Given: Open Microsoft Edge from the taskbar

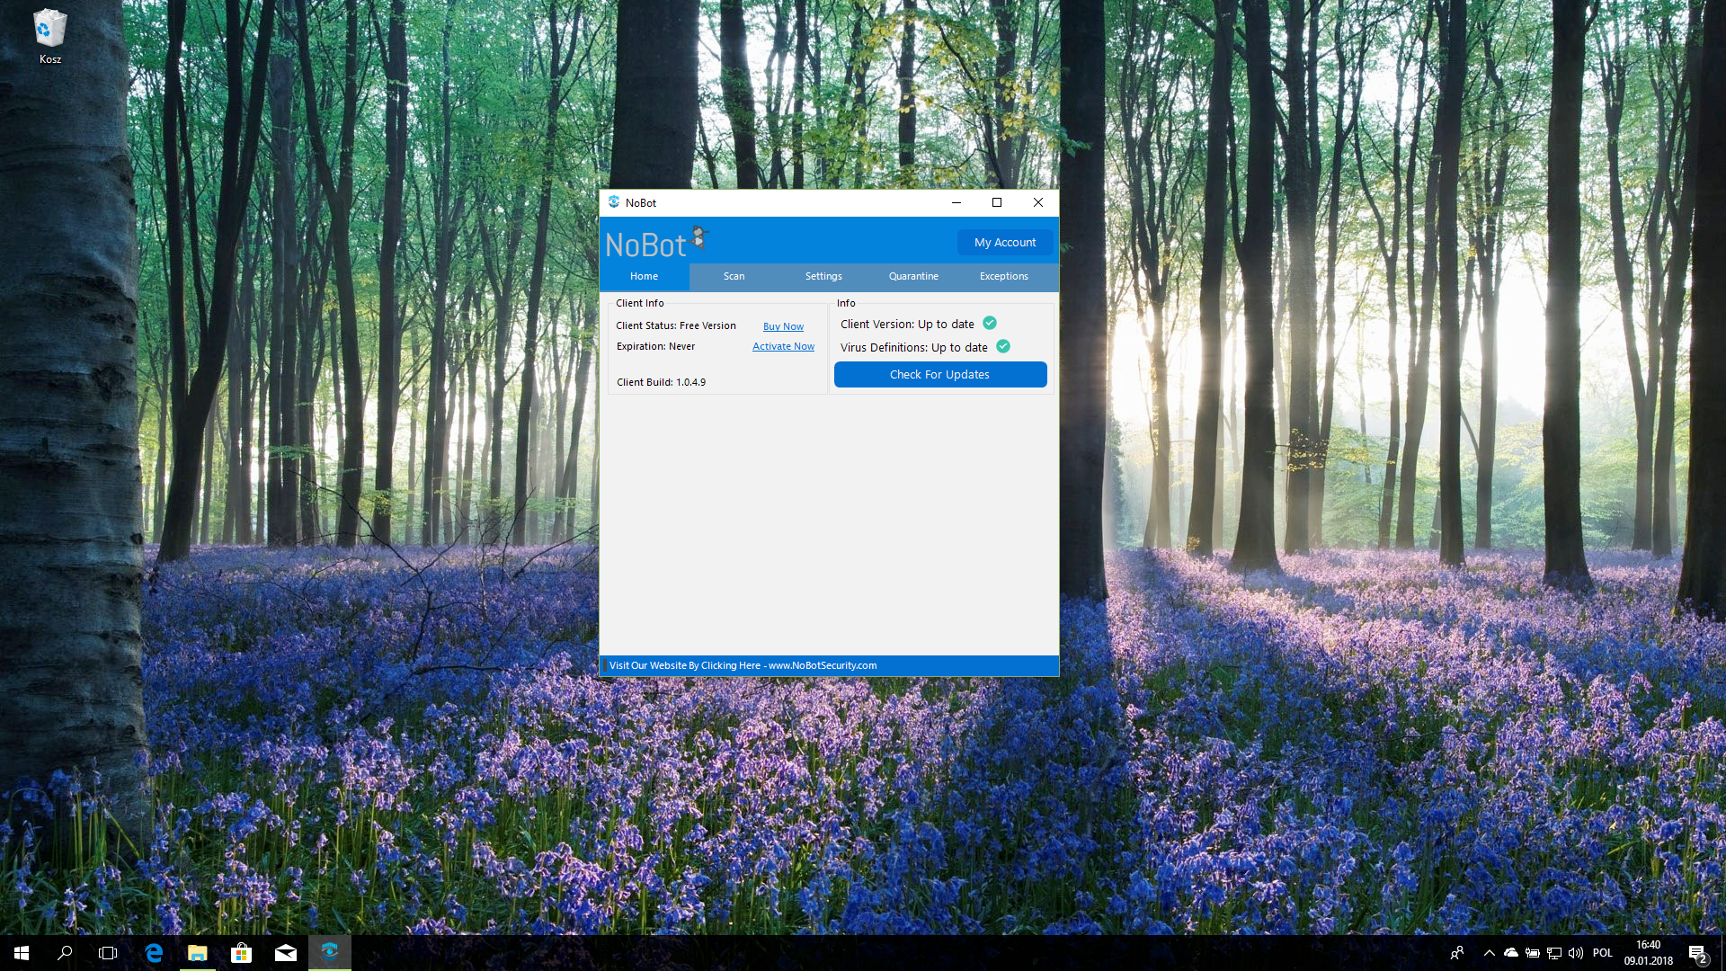Looking at the screenshot, I should (x=154, y=953).
